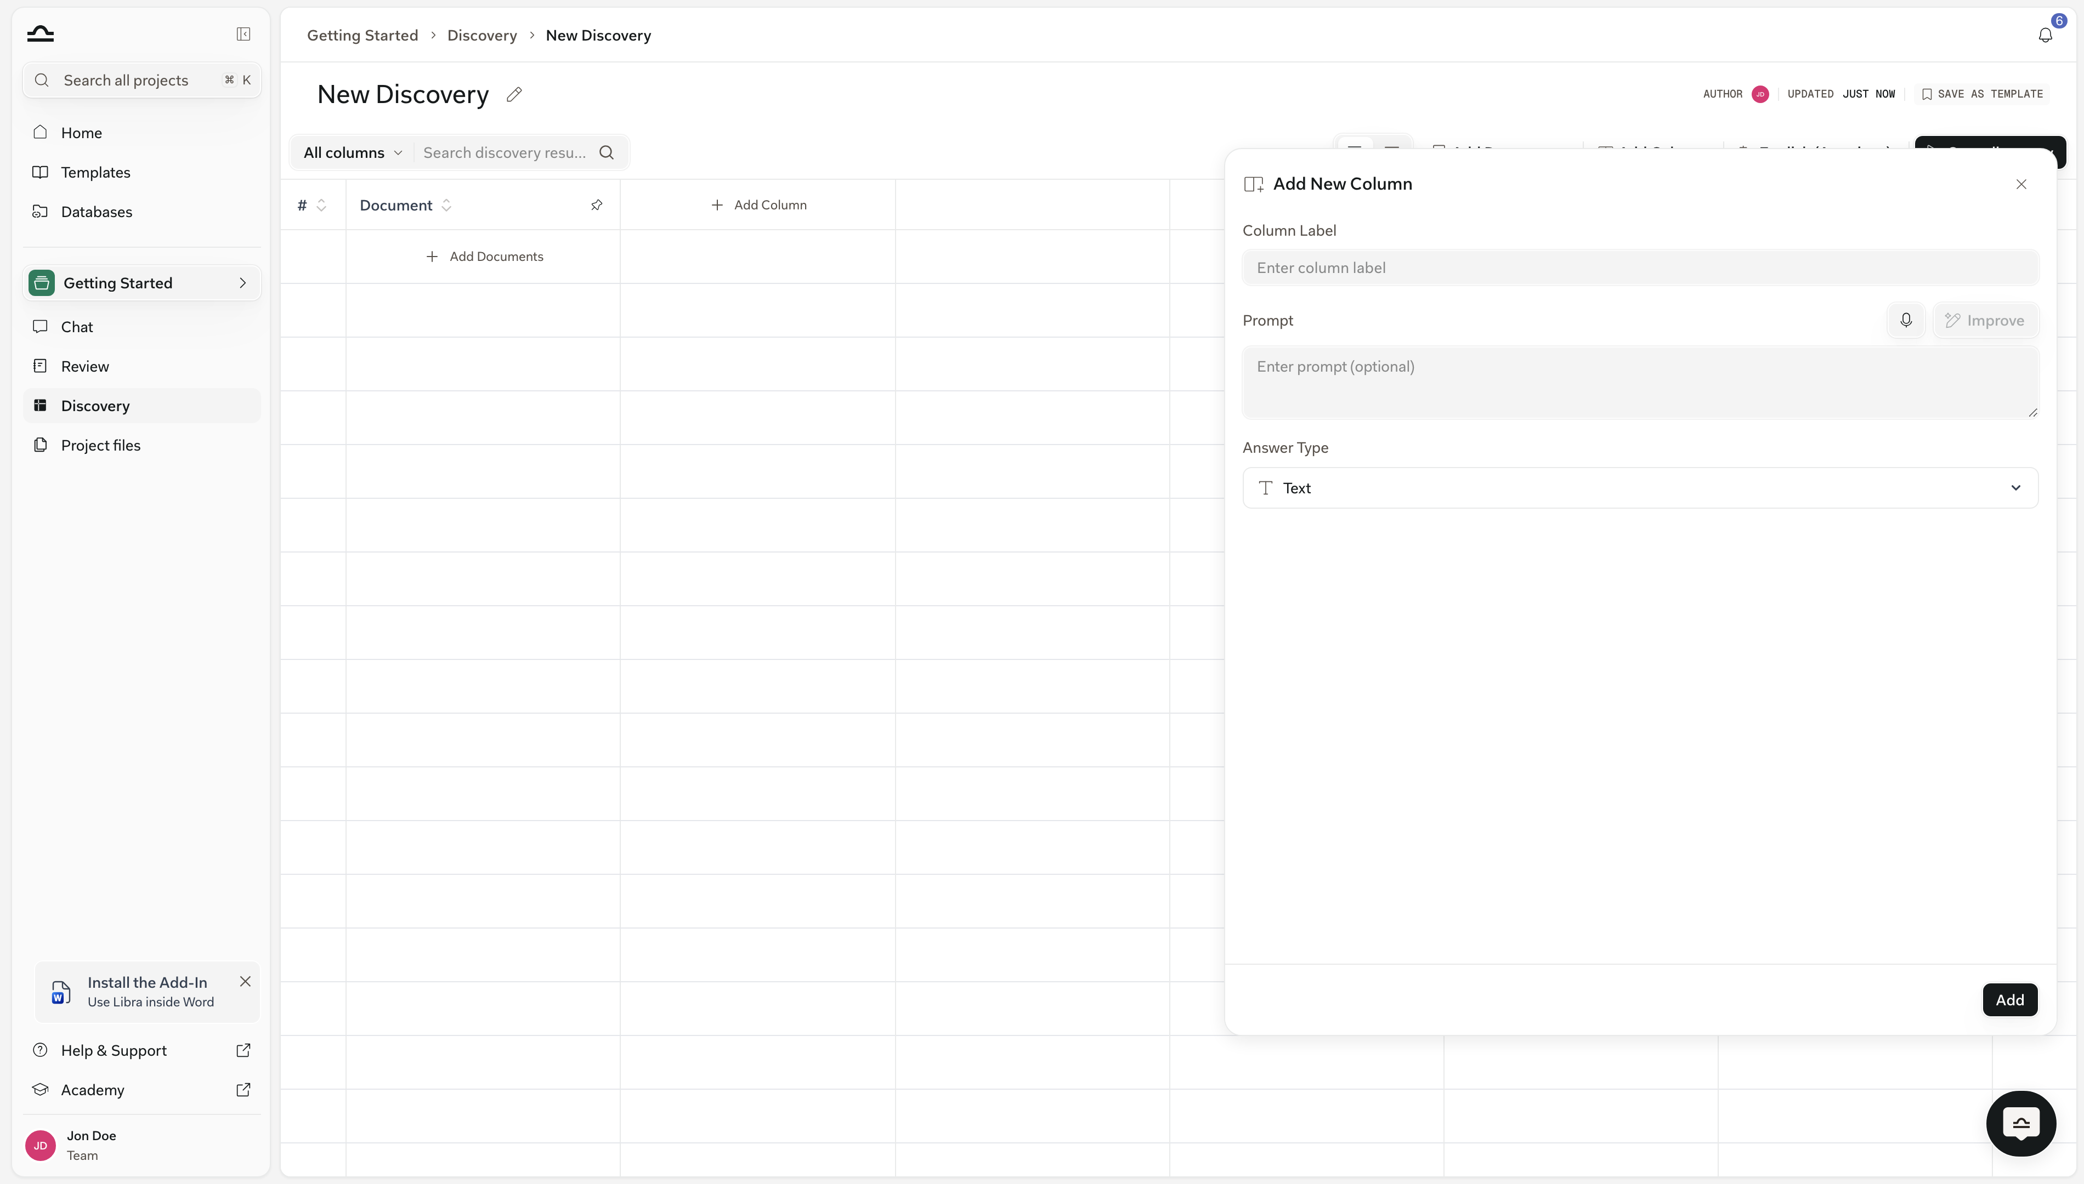Open Project files in the sidebar
Screen dimensions: 2084x1184
(141, 445)
